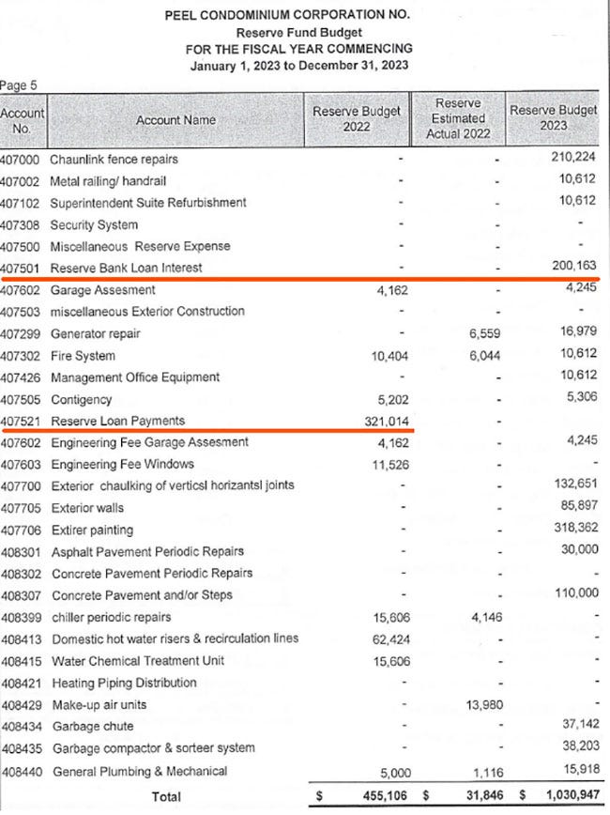Click the 318,362 painting value

576,528
